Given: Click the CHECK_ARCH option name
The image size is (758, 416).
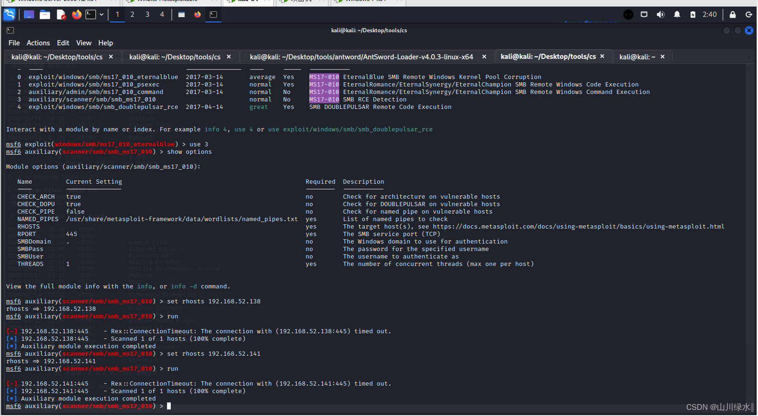Looking at the screenshot, I should 36,197.
